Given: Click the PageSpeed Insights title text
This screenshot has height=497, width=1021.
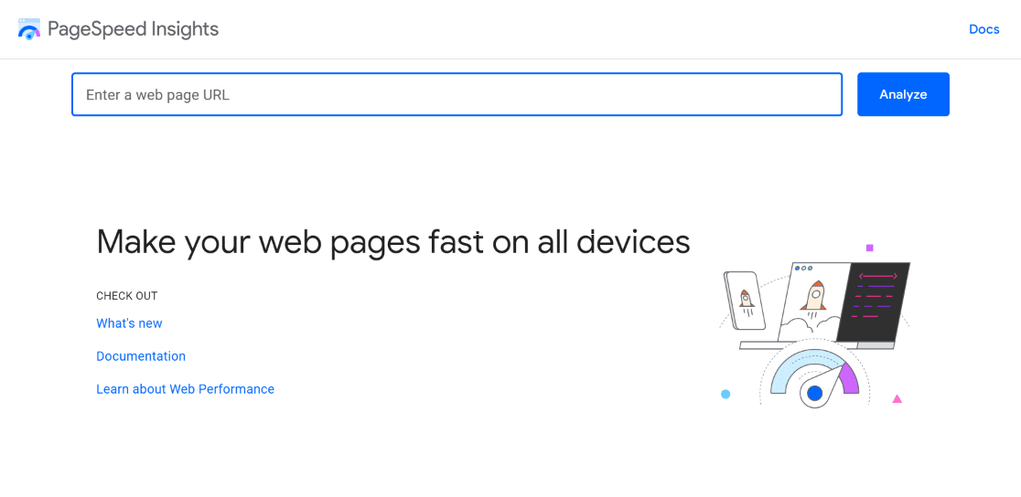Looking at the screenshot, I should tap(134, 29).
